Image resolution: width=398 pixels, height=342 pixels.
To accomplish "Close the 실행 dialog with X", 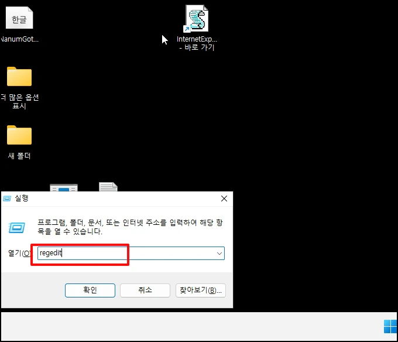I will 224,199.
